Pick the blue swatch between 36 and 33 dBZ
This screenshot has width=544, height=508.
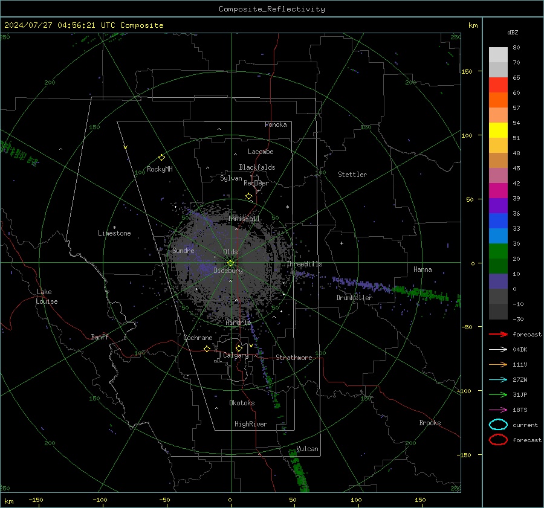(498, 221)
